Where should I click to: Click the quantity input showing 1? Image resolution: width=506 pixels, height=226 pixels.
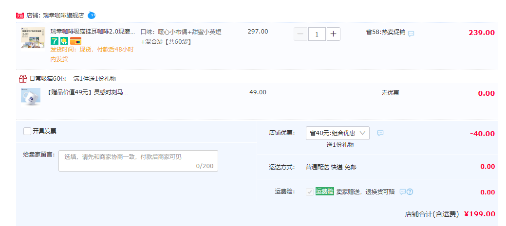317,34
